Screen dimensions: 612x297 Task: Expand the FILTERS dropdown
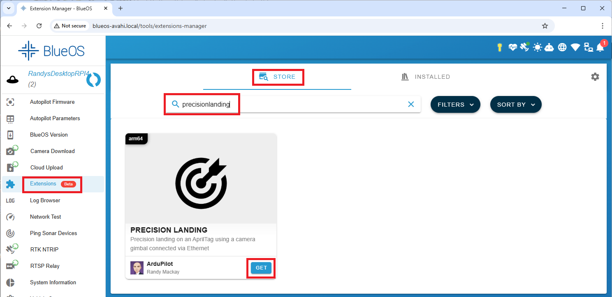tap(455, 105)
